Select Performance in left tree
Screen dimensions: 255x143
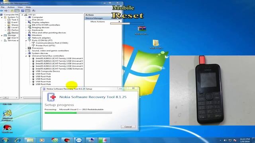(15, 30)
